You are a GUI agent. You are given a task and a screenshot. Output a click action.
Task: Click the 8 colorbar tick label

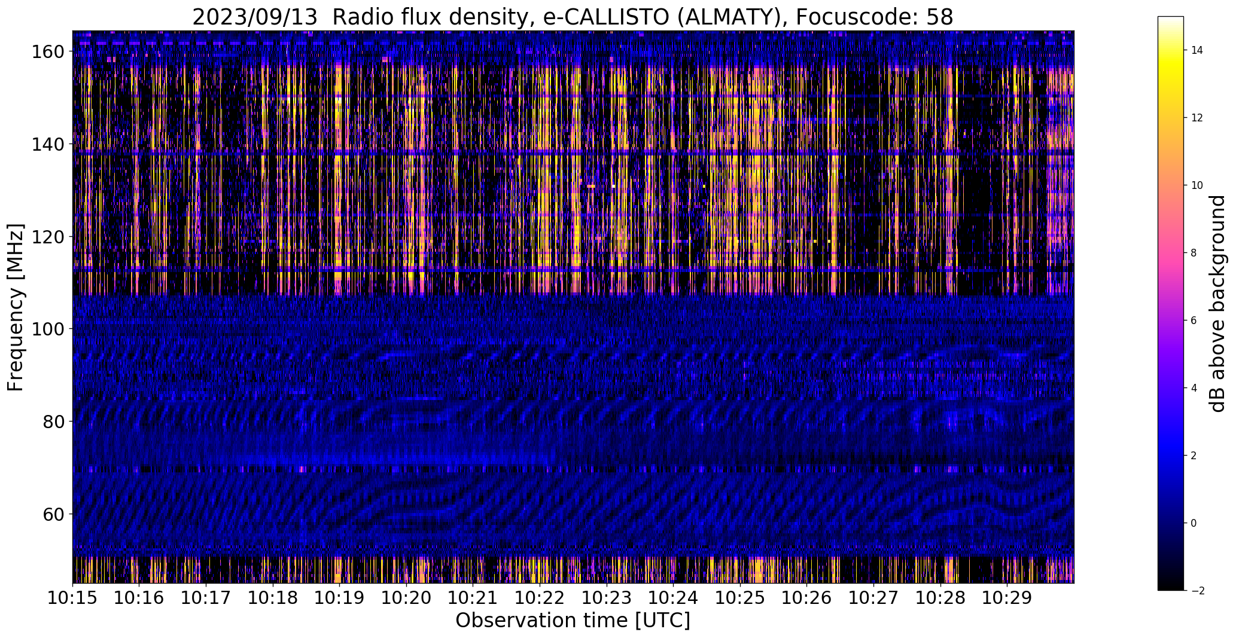pos(1194,253)
